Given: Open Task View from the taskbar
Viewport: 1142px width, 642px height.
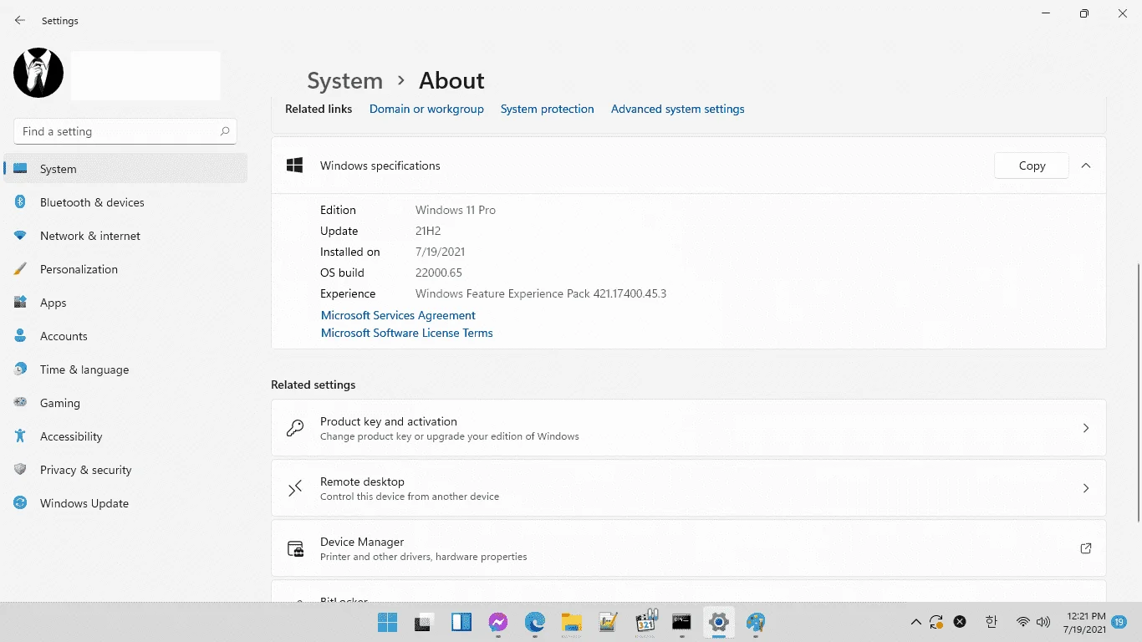Looking at the screenshot, I should point(424,622).
